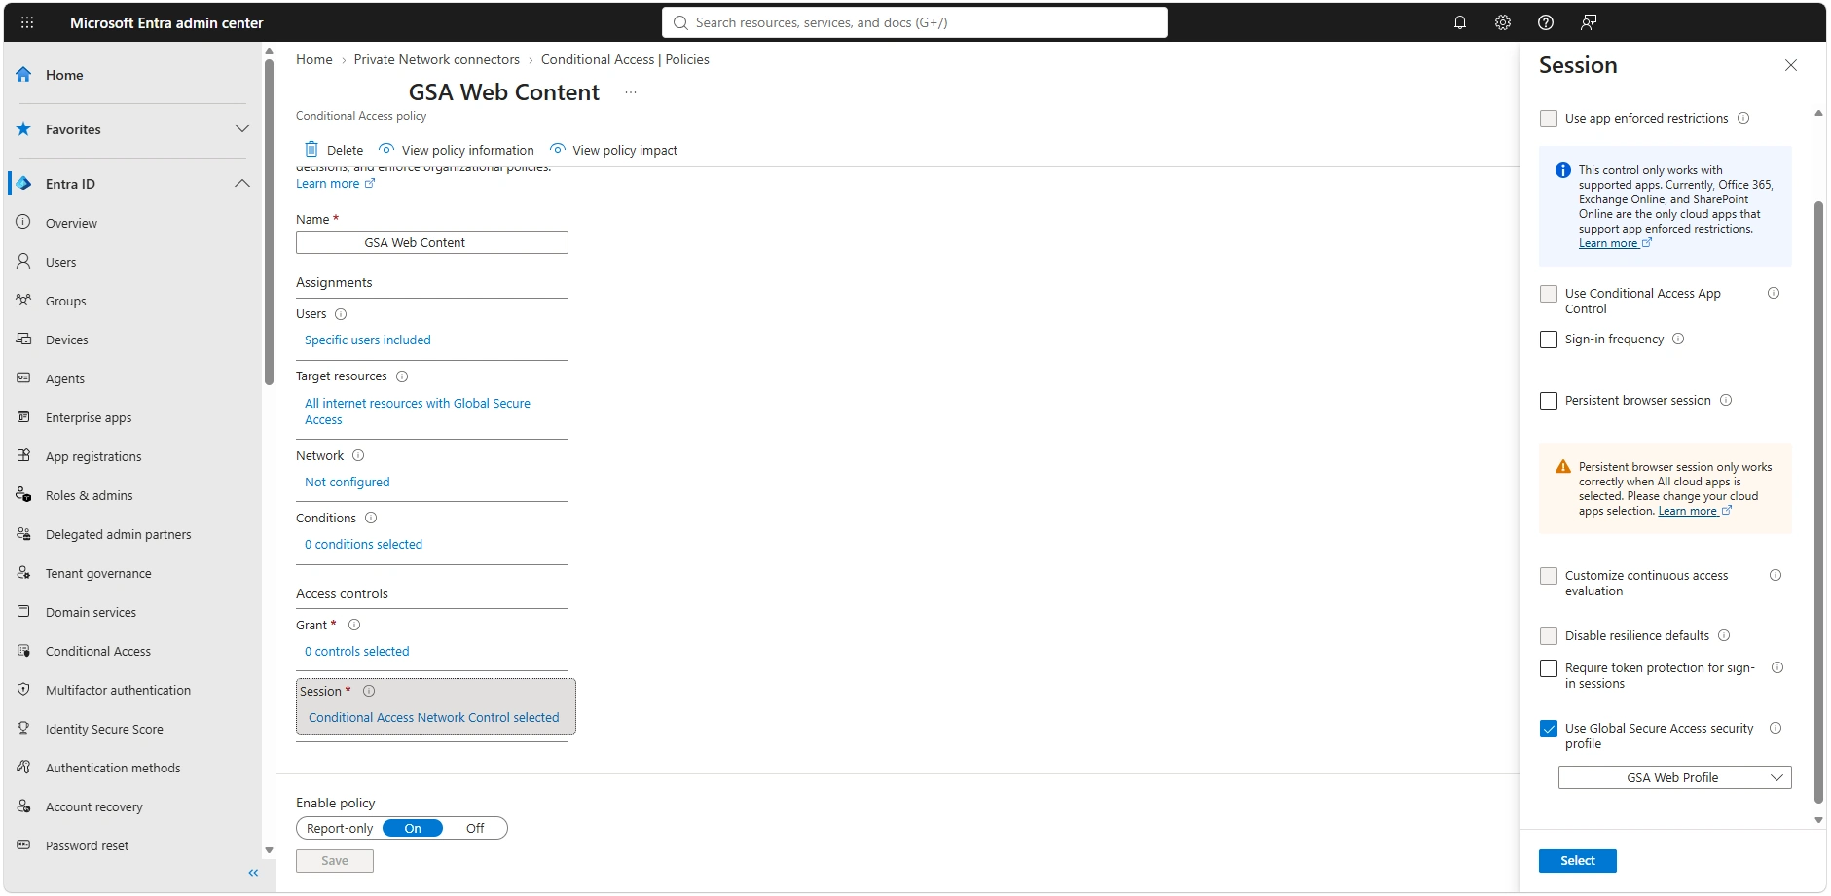Uncheck Use Global Secure Access security profile
Viewport: 1831px width, 896px height.
click(x=1549, y=729)
